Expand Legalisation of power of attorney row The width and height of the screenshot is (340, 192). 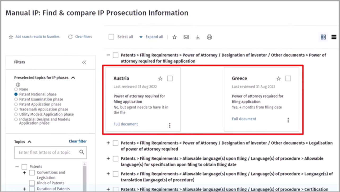pos(108,143)
